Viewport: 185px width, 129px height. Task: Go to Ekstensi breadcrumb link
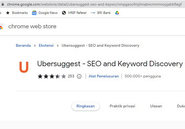[46, 45]
